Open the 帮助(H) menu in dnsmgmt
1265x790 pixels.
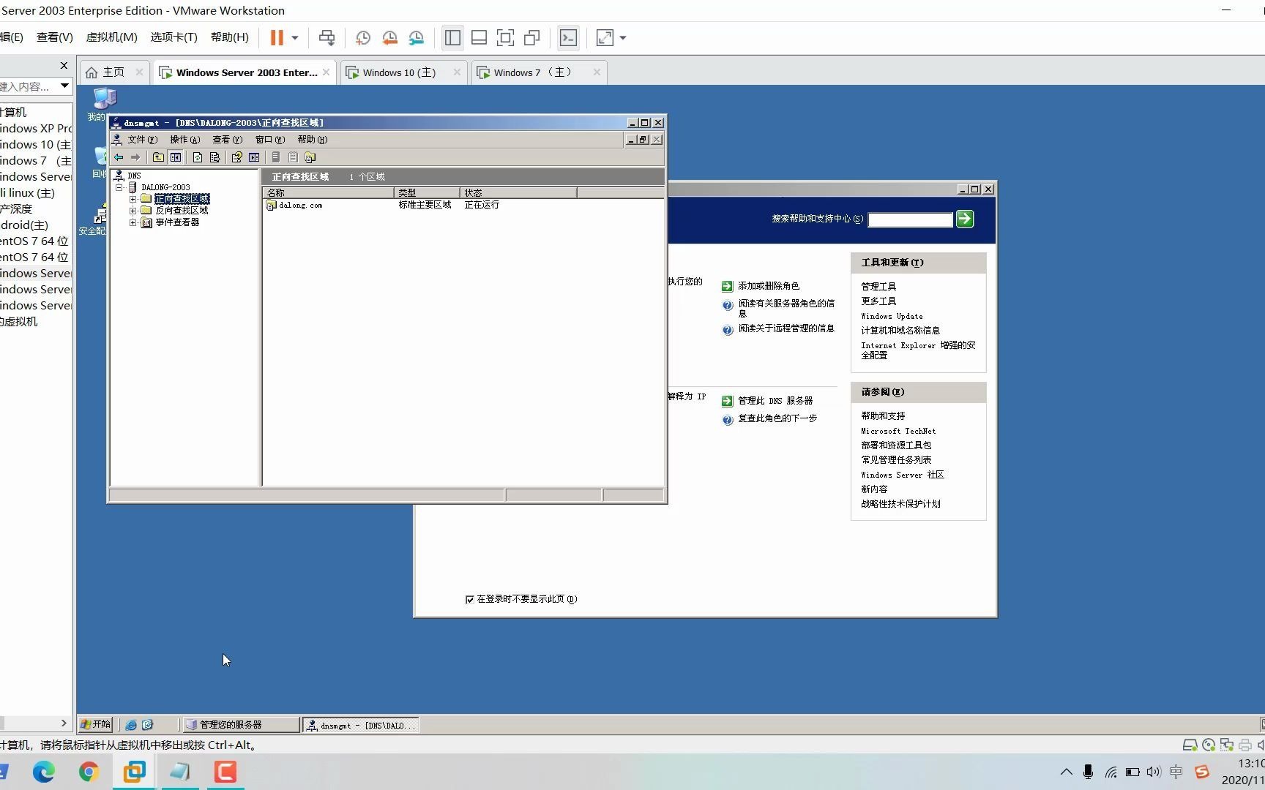[312, 140]
